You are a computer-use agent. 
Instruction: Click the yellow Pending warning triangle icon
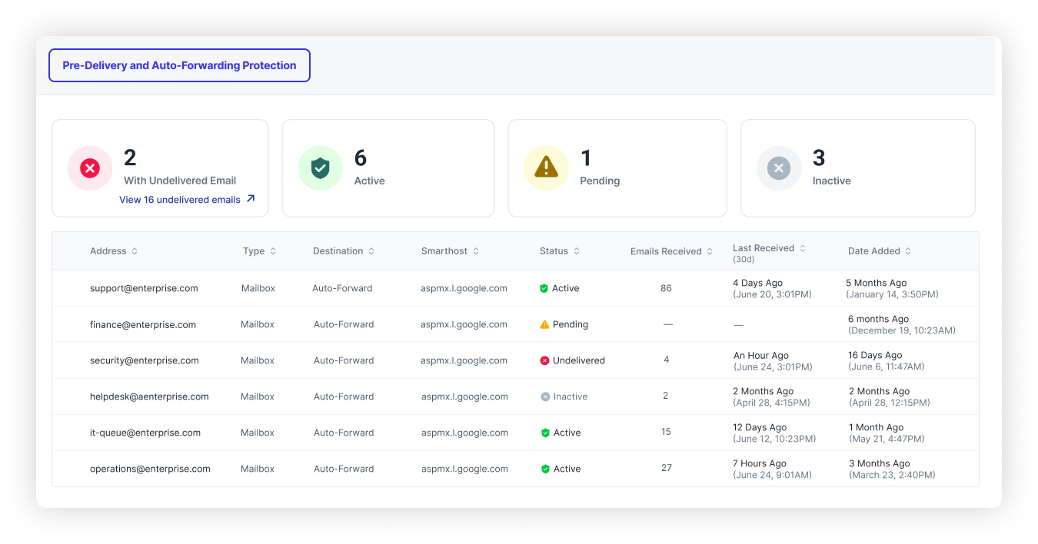coord(546,168)
